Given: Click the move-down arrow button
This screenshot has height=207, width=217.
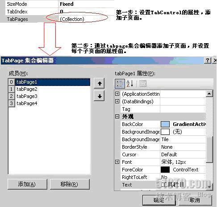Looking at the screenshot, I should click(100, 96).
